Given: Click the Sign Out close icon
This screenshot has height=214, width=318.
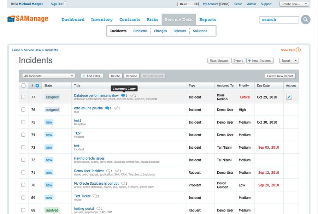Looking at the screenshot, I should coord(65,4).
